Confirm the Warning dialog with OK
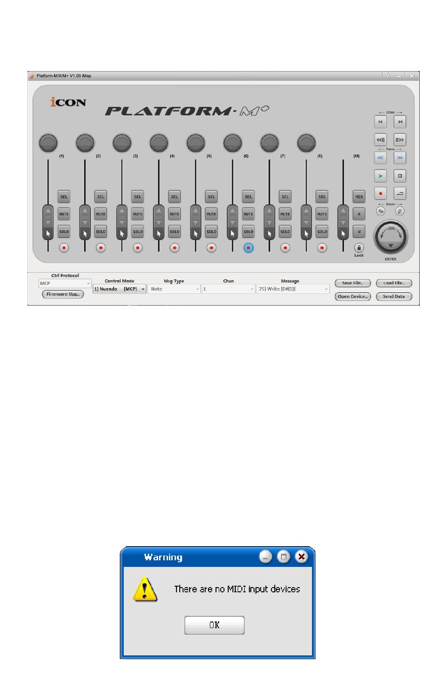This screenshot has height=678, width=447. pyautogui.click(x=215, y=625)
